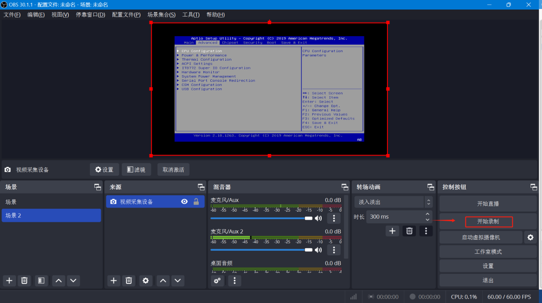Open the 麦克风/Aux three-dot options menu
Viewport: 542px width, 303px height.
point(334,218)
